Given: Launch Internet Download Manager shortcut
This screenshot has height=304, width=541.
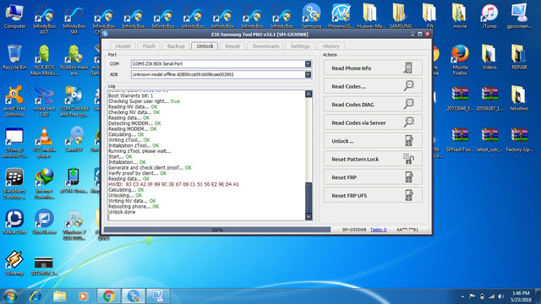Looking at the screenshot, I should click(x=44, y=184).
